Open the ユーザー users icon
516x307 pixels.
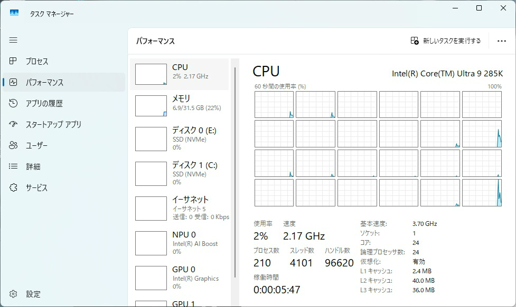(x=14, y=145)
